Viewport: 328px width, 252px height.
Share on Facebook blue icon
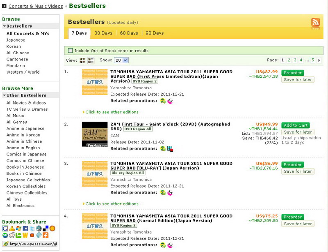(25, 228)
